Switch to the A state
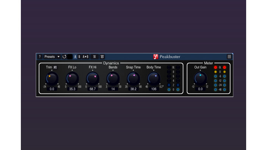 click(75, 57)
